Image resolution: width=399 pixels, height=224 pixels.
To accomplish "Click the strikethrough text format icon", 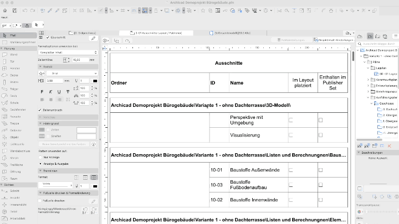I will (68, 92).
